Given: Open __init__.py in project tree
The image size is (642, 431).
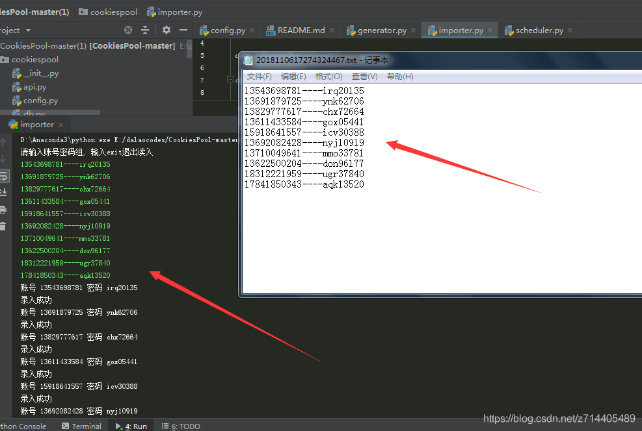Looking at the screenshot, I should 36,73.
